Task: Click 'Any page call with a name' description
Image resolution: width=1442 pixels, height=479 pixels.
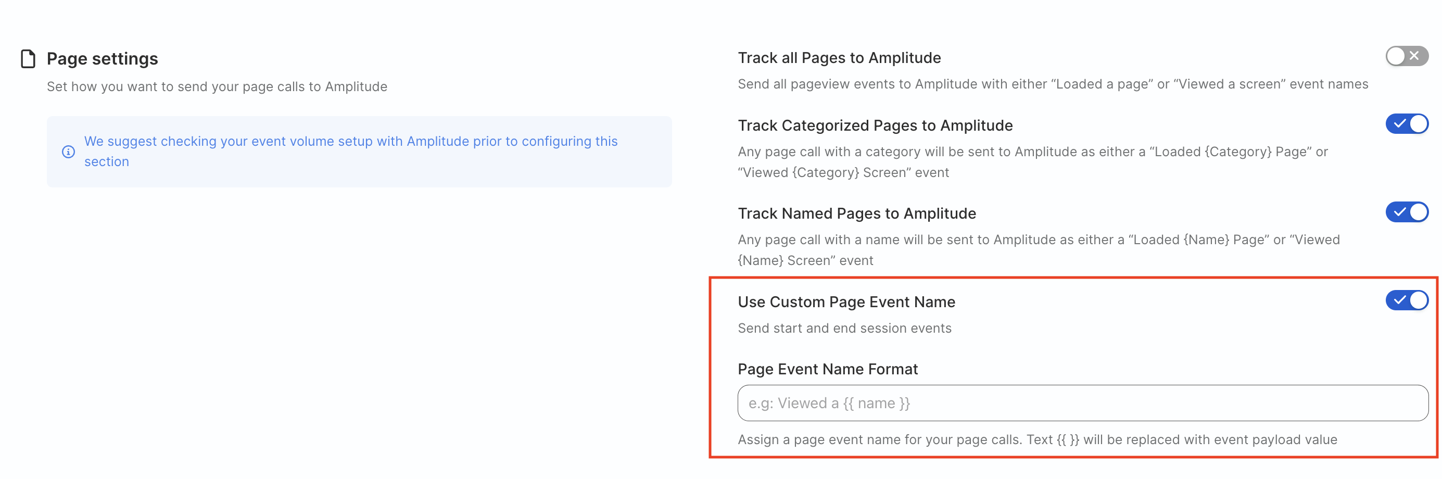Action: 1039,249
